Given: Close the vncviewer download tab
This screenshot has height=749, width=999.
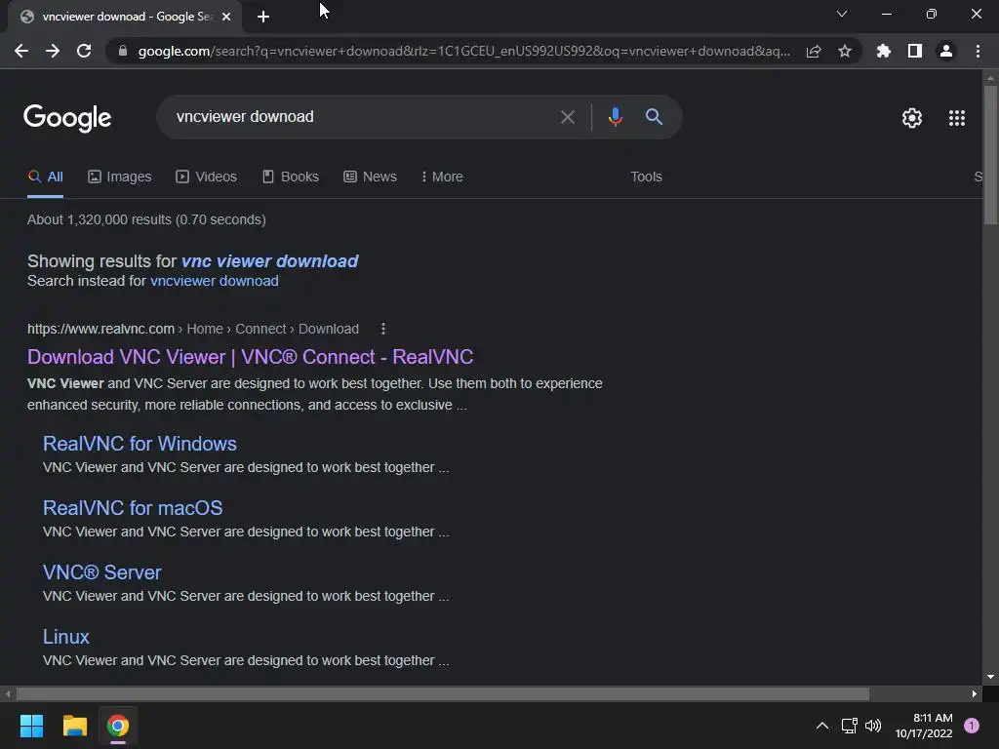Looking at the screenshot, I should pyautogui.click(x=226, y=17).
